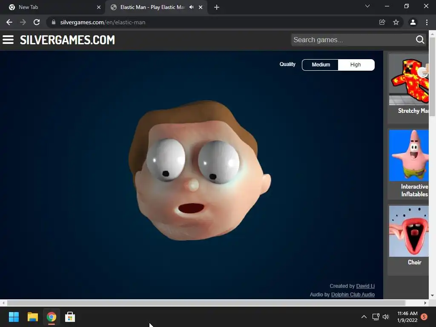The width and height of the screenshot is (436, 327).
Task: Open a new browser tab with plus
Action: [217, 7]
